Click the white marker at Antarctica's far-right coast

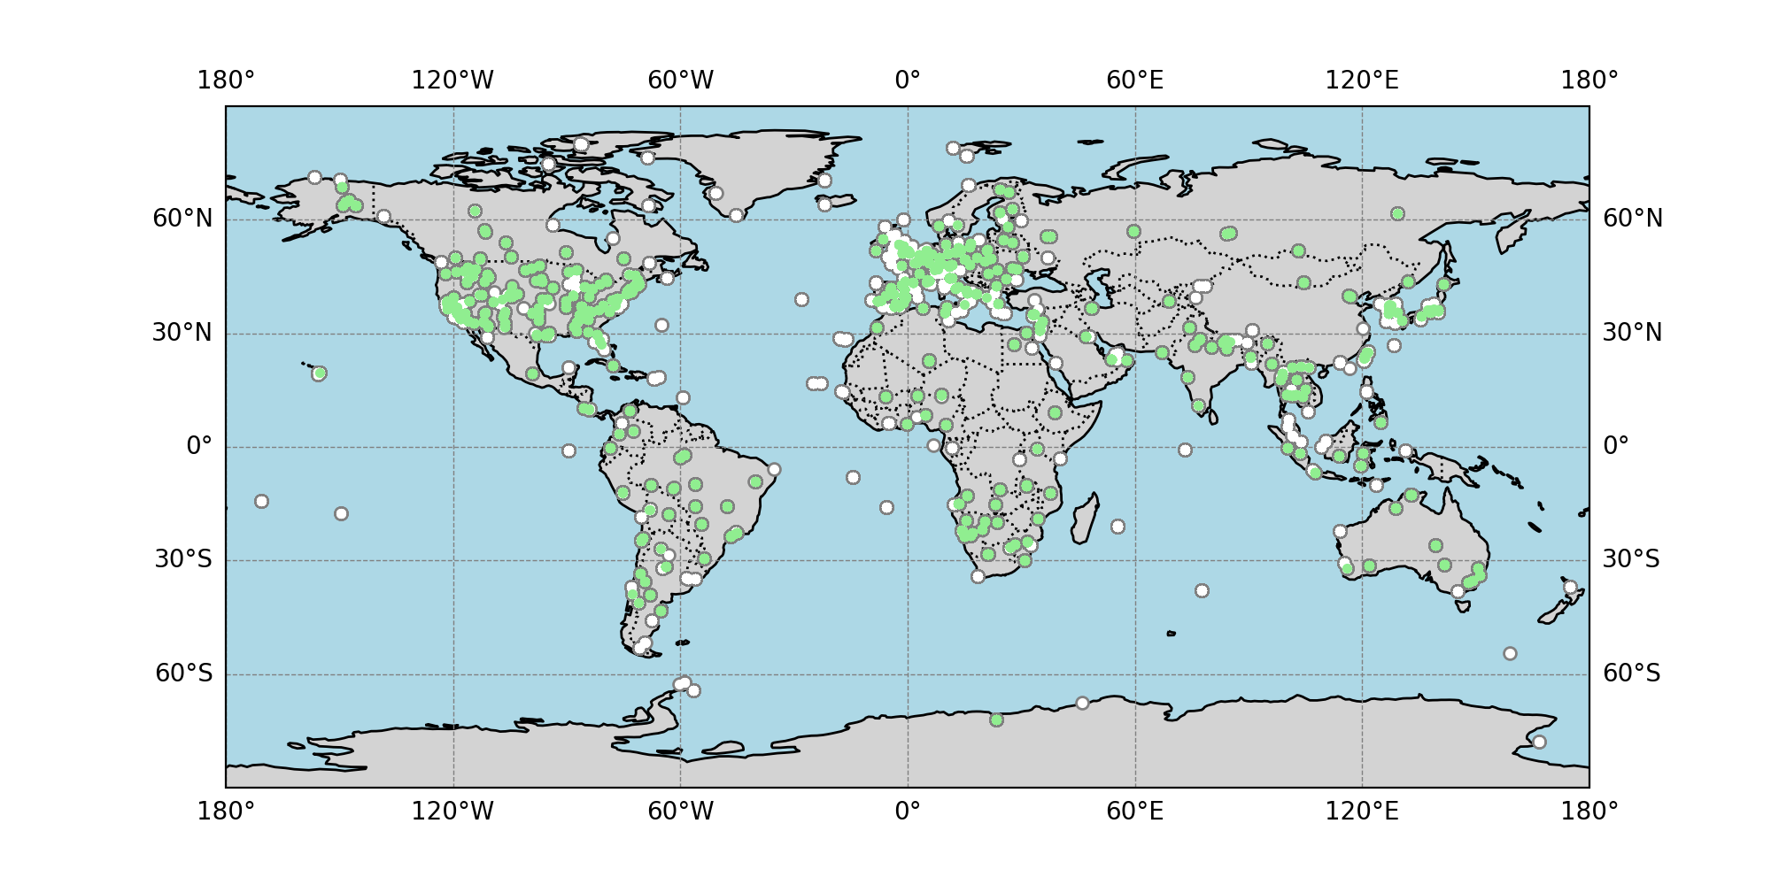(1539, 742)
